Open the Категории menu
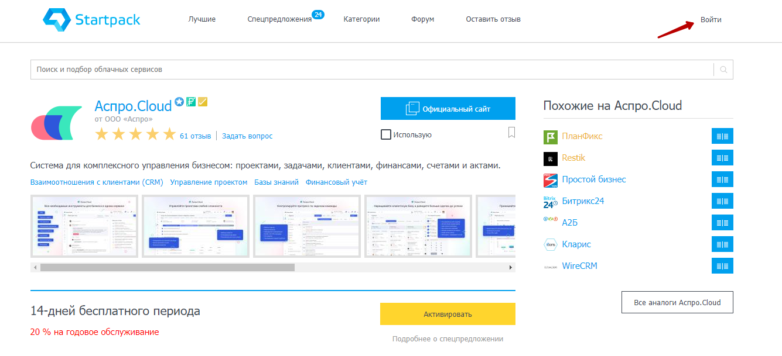The width and height of the screenshot is (782, 356). pos(361,19)
